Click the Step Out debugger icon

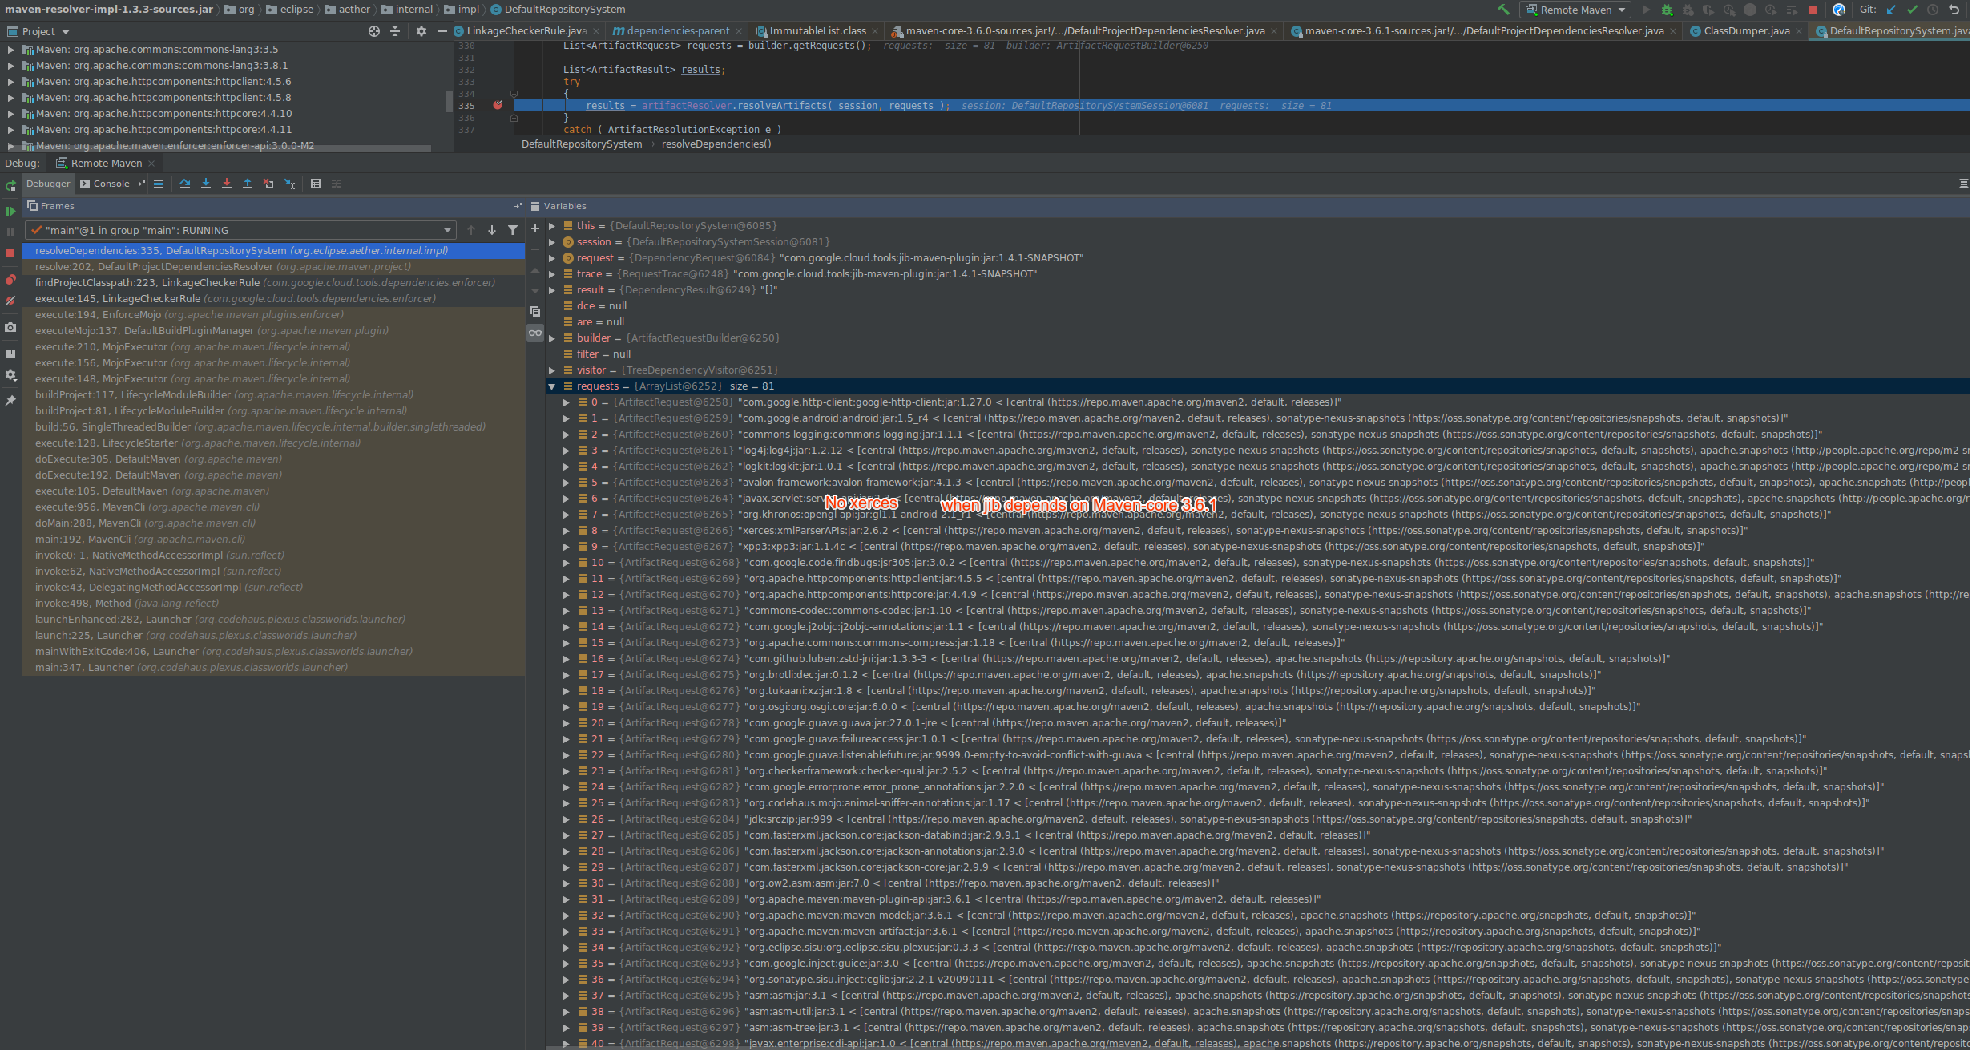tap(248, 184)
